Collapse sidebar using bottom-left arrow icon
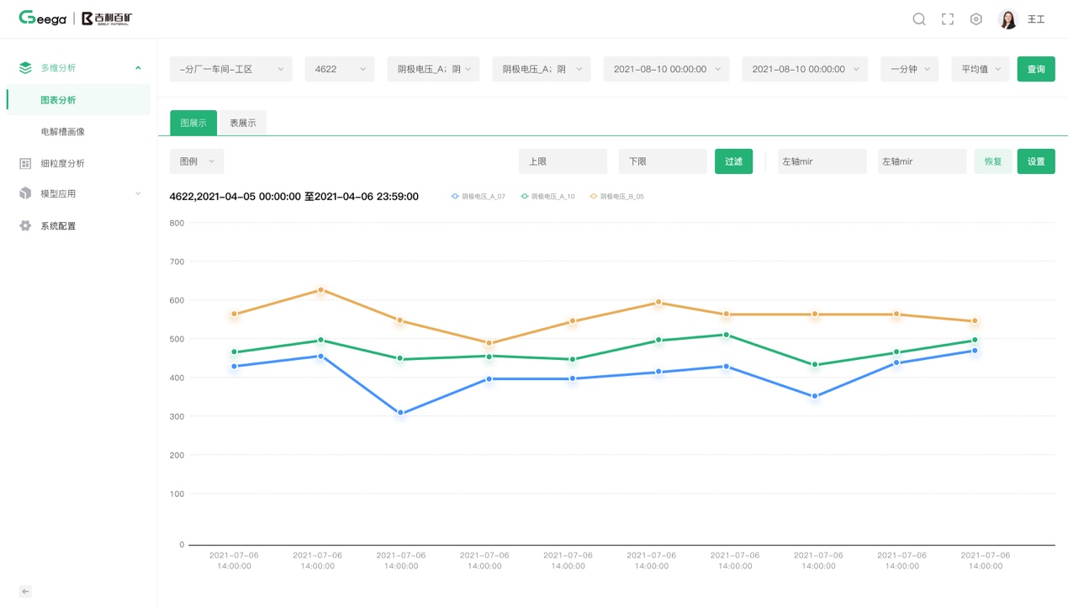1068x608 pixels. point(25,592)
